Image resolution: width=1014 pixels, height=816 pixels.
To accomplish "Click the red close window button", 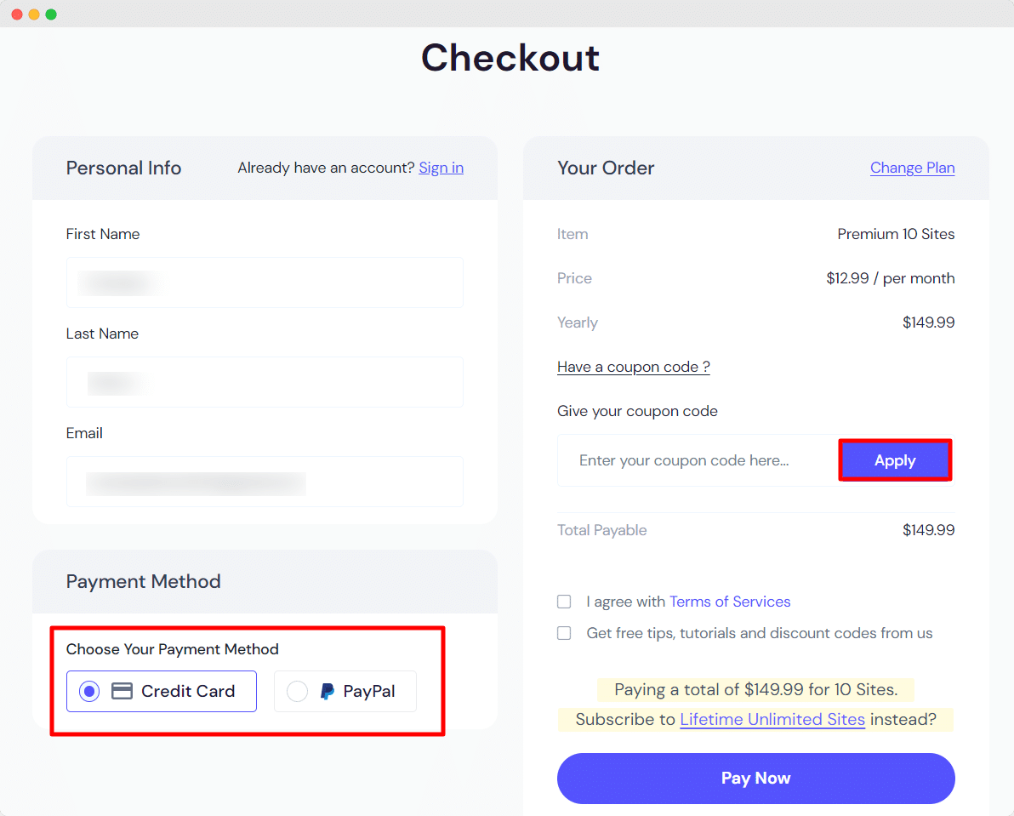I will click(17, 14).
